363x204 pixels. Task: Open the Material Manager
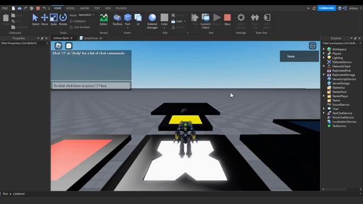[x=152, y=21]
